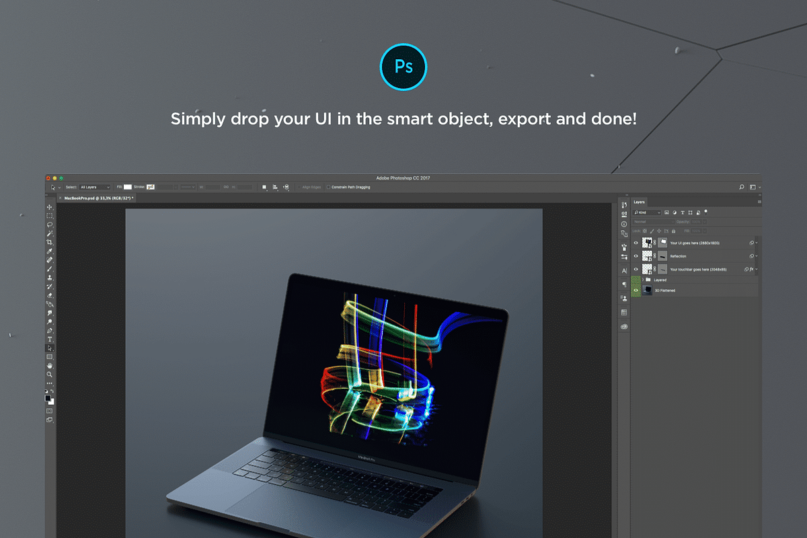This screenshot has width=807, height=538.
Task: Filter layers by adjustment layers icon
Action: coord(675,213)
